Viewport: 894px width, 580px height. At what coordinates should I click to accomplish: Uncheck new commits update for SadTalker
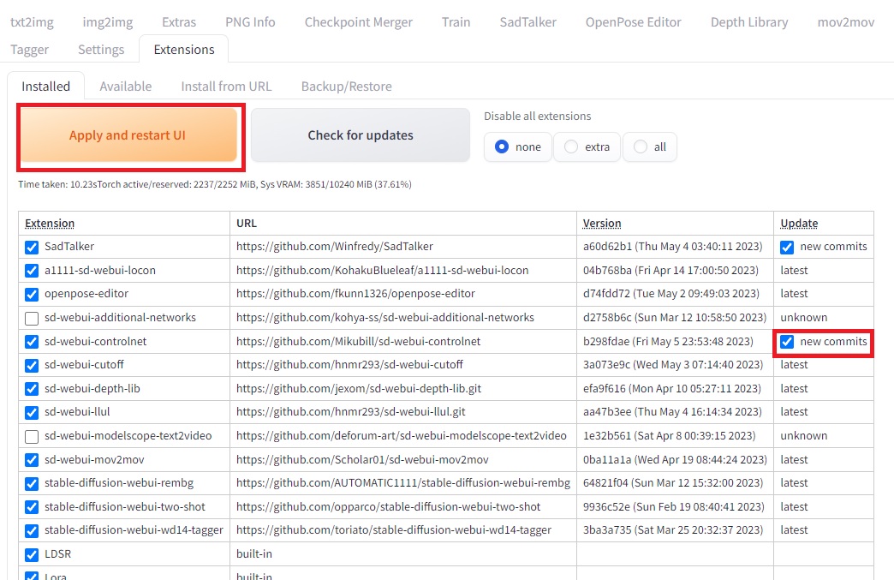(x=786, y=247)
